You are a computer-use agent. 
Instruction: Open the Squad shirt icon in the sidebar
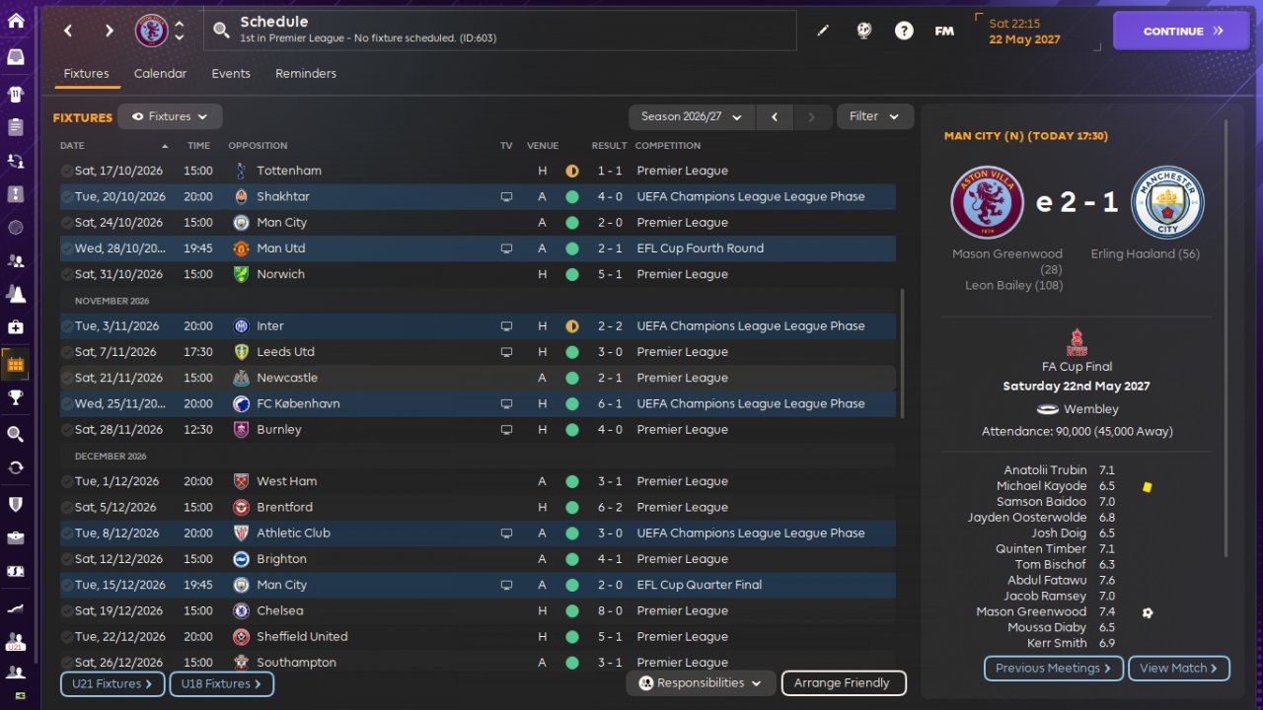(x=16, y=95)
